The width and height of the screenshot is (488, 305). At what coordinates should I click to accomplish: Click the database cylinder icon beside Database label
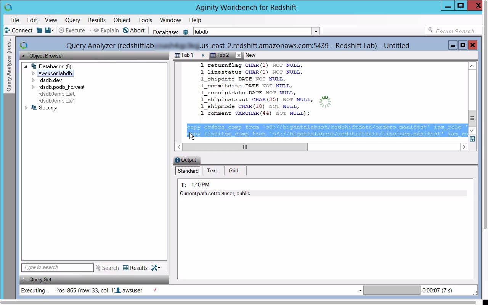186,32
